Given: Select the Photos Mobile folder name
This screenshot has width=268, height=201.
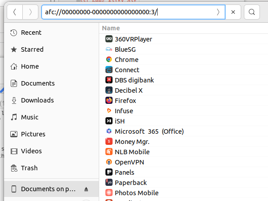Looking at the screenshot, I should pyautogui.click(x=137, y=193).
